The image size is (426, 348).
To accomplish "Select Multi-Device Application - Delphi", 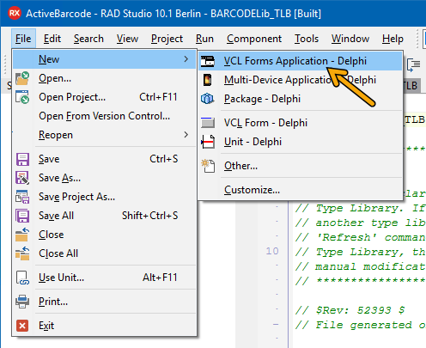I will (301, 80).
